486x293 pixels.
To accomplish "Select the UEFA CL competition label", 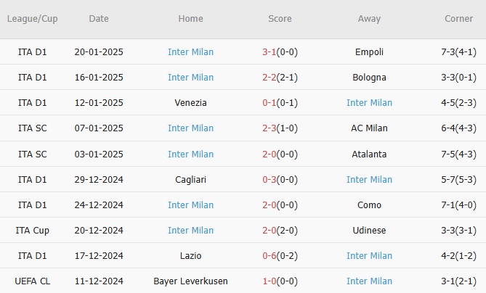I will tap(34, 281).
